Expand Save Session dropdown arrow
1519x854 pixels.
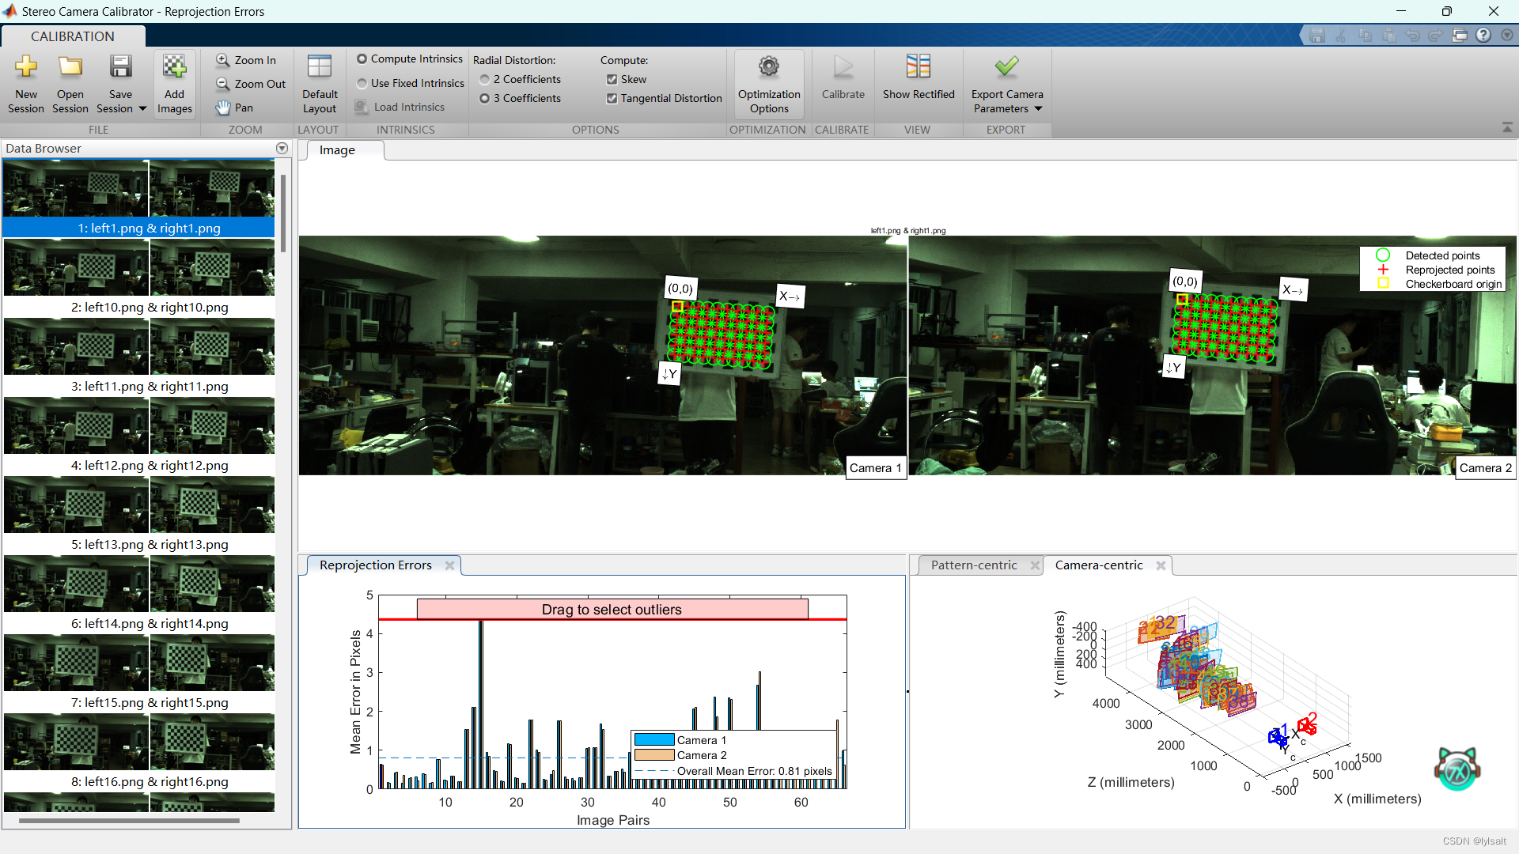(142, 108)
